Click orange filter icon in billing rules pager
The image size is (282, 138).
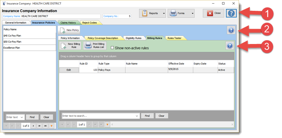click(107, 124)
